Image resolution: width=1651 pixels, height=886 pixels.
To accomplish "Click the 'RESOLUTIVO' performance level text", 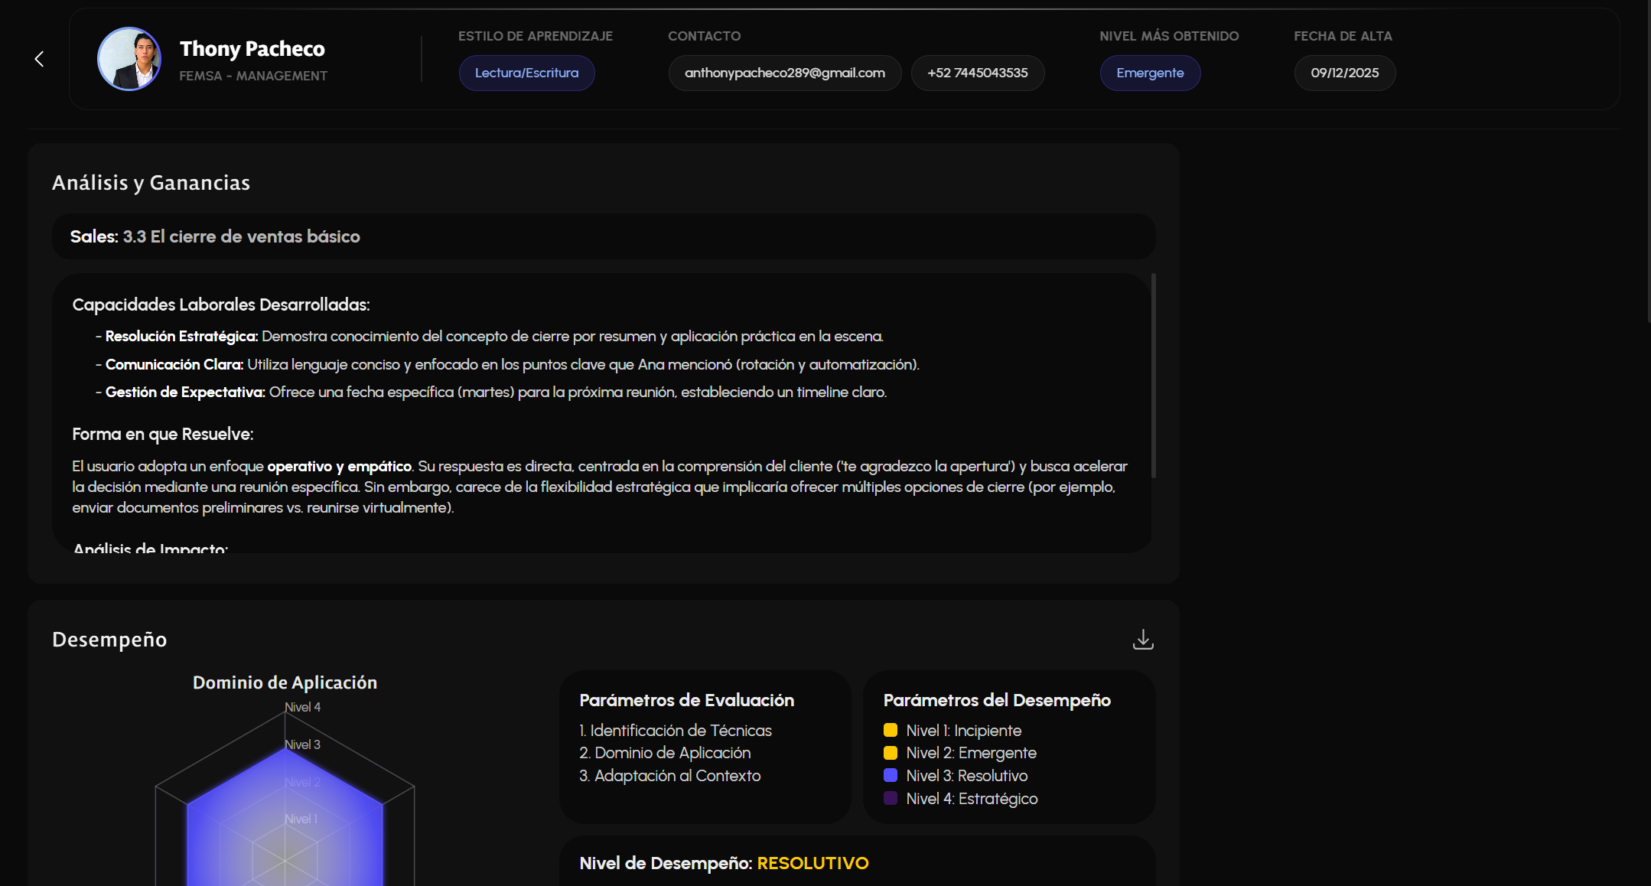I will (x=812, y=863).
